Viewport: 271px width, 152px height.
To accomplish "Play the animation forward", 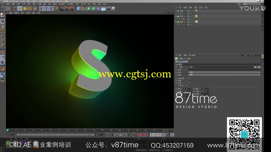I will pyautogui.click(x=121, y=135).
